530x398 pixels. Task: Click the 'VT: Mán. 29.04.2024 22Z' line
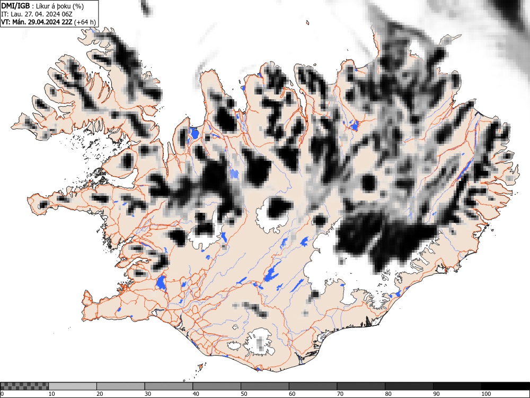click(37, 22)
